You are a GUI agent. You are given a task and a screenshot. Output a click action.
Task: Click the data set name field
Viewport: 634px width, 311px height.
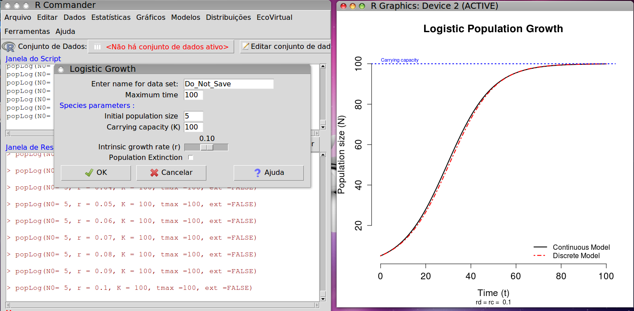coord(229,84)
